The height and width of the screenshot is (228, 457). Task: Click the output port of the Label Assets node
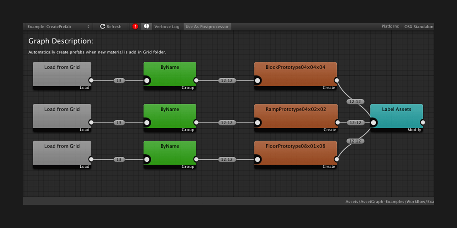pos(423,123)
